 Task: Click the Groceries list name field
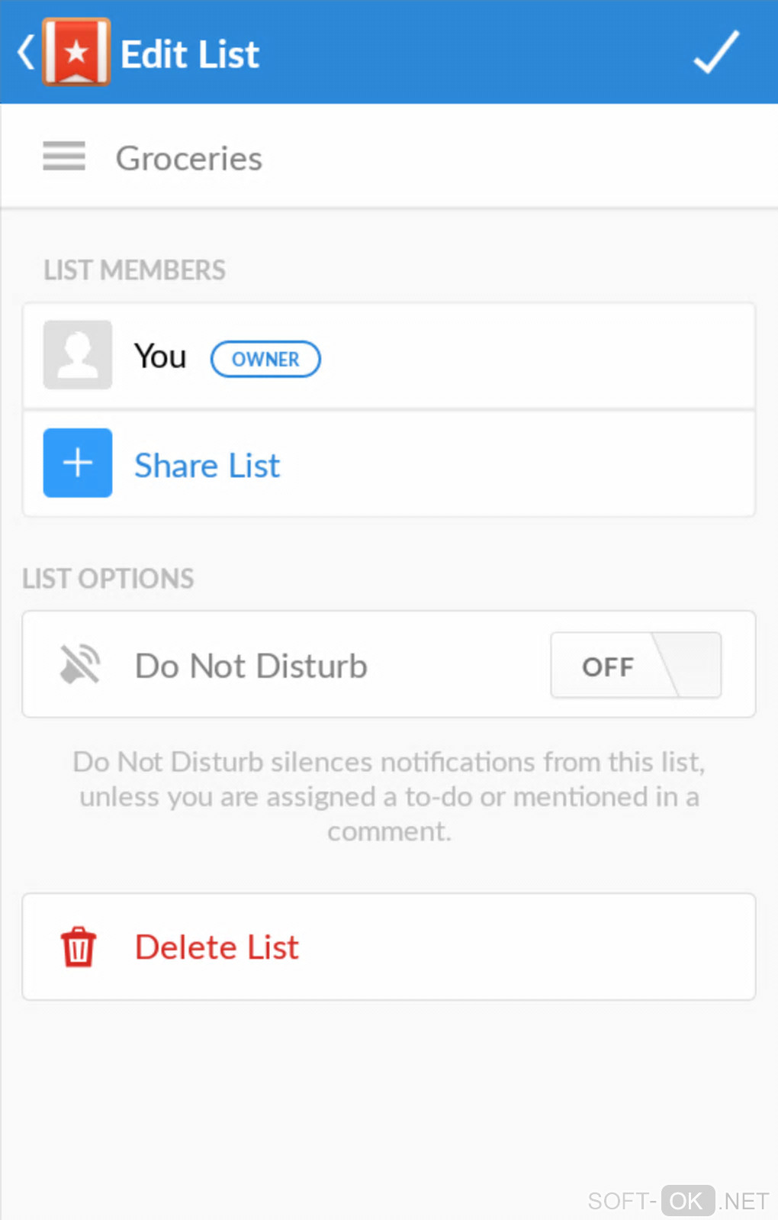(189, 159)
